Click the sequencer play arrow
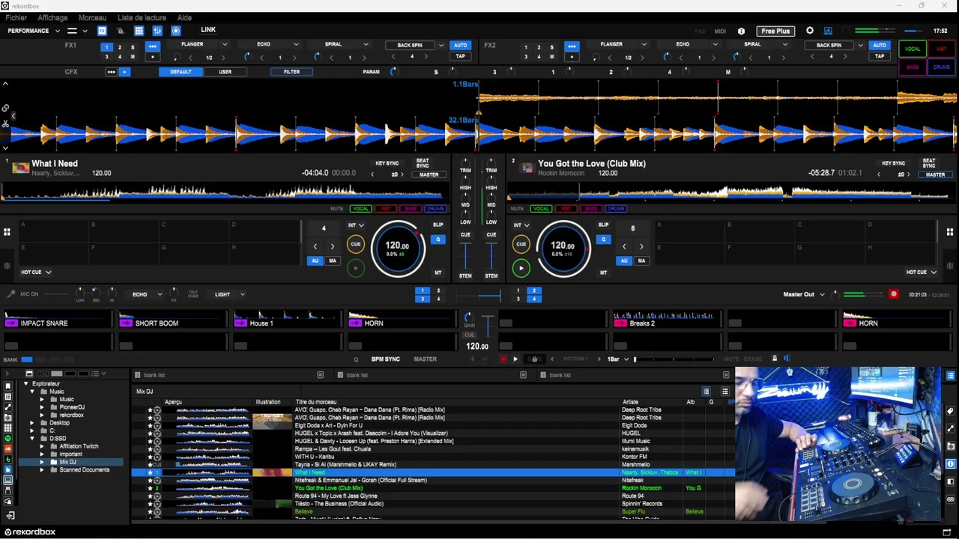 (515, 359)
